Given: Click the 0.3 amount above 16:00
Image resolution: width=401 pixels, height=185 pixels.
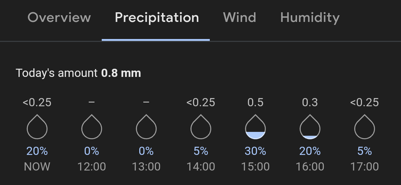Looking at the screenshot, I should click(x=310, y=103).
